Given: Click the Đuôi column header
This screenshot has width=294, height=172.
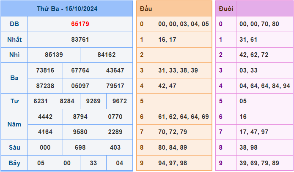Looking at the screenshot, I should click(x=226, y=8).
